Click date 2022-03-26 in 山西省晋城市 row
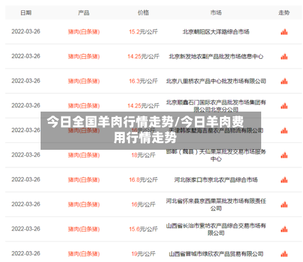This screenshot has height=262, width=303. pos(26,254)
